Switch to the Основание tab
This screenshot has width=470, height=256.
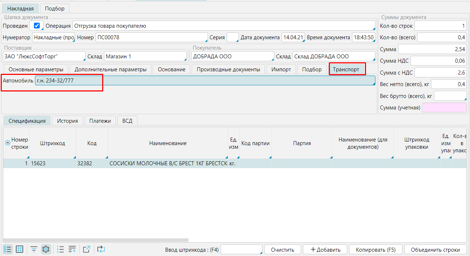coord(171,69)
